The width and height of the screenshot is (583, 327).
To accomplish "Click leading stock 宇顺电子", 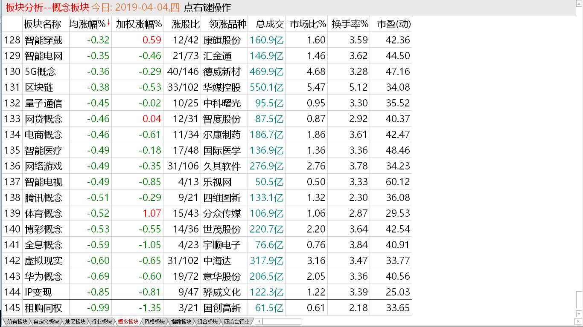I will tap(222, 245).
